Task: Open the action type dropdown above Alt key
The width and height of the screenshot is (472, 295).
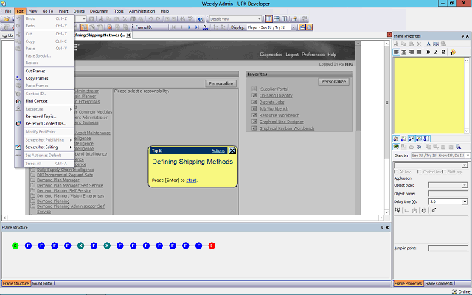Action: click(x=465, y=165)
